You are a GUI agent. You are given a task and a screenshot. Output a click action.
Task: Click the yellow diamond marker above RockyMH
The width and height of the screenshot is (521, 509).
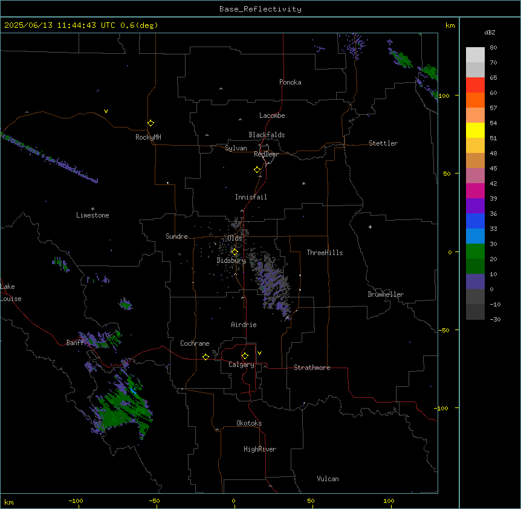(151, 123)
